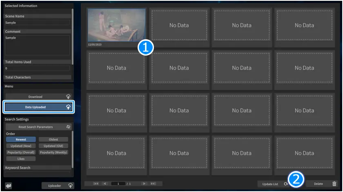Select Newest sort order
The height and width of the screenshot is (192, 343).
tap(21, 139)
